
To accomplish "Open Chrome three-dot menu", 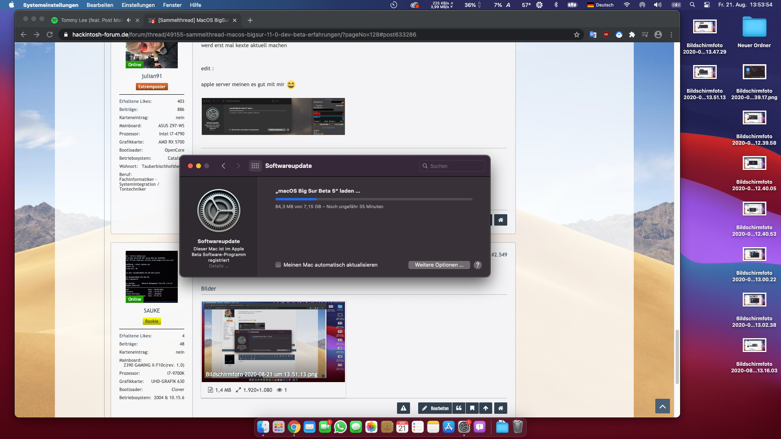I will point(671,35).
